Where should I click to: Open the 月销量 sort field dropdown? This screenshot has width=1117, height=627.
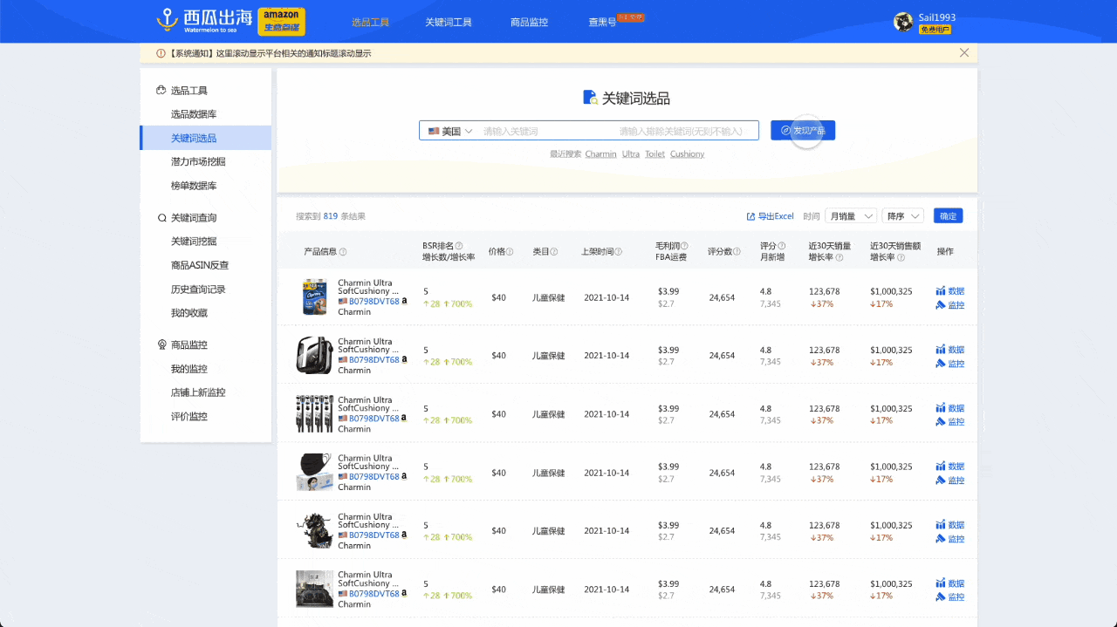[x=851, y=216]
